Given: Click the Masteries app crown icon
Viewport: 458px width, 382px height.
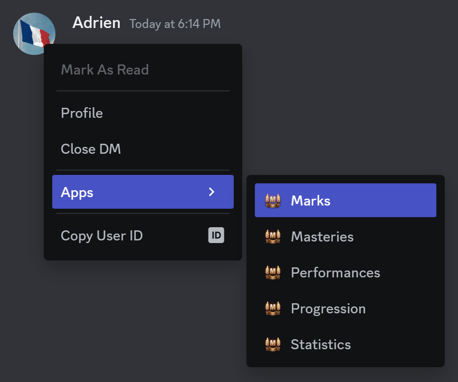Looking at the screenshot, I should pos(272,237).
